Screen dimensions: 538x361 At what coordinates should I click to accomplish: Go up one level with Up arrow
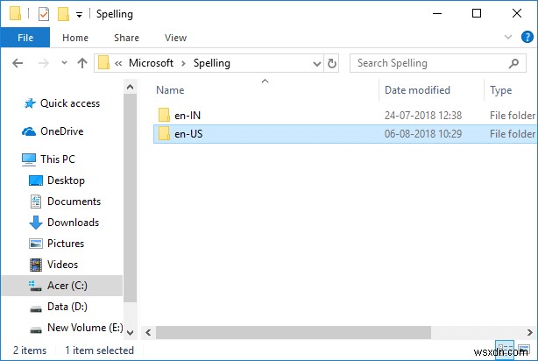coord(82,63)
